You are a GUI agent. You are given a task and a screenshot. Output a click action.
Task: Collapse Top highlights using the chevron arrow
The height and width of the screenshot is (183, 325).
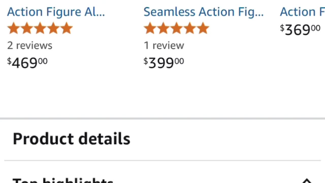(x=307, y=181)
